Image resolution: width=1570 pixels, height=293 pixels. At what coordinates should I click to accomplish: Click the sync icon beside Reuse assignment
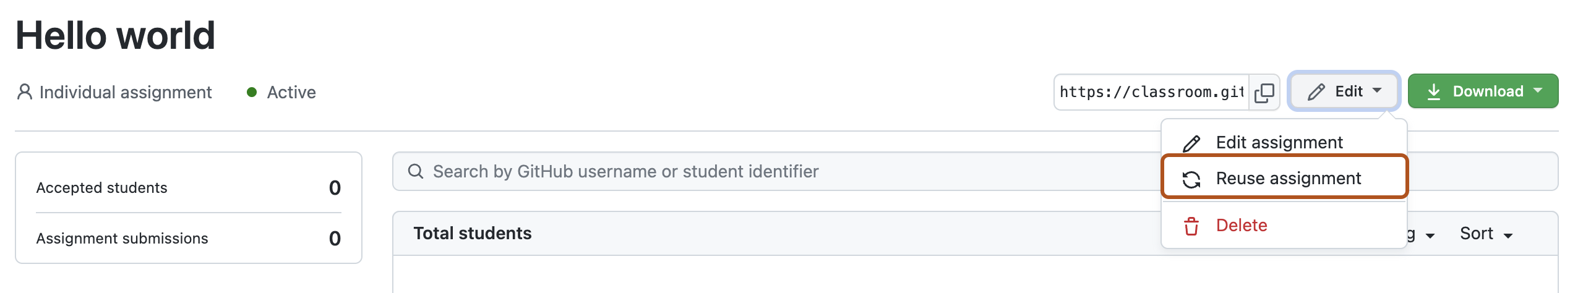1191,179
